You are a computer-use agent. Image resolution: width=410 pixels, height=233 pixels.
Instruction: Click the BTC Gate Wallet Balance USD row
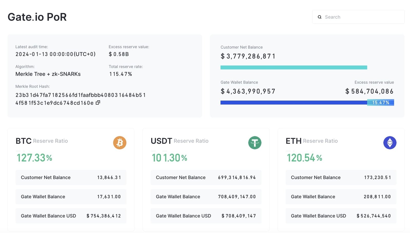(x=71, y=216)
